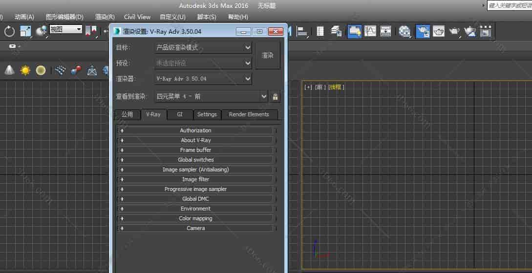Image resolution: width=532 pixels, height=273 pixels.
Task: Open the Curve Editor from the toolbar
Action: pyautogui.click(x=370, y=31)
